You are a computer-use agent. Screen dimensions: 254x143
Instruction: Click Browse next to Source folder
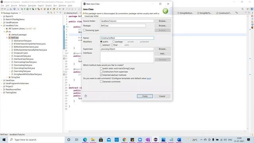(163, 21)
